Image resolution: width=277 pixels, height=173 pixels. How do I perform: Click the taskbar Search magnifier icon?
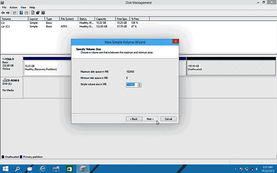[x=18, y=169]
